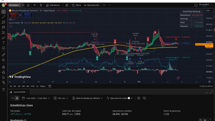Create an alert with the Alerta button
This screenshot has height=121, width=215.
pyautogui.click(x=76, y=5)
